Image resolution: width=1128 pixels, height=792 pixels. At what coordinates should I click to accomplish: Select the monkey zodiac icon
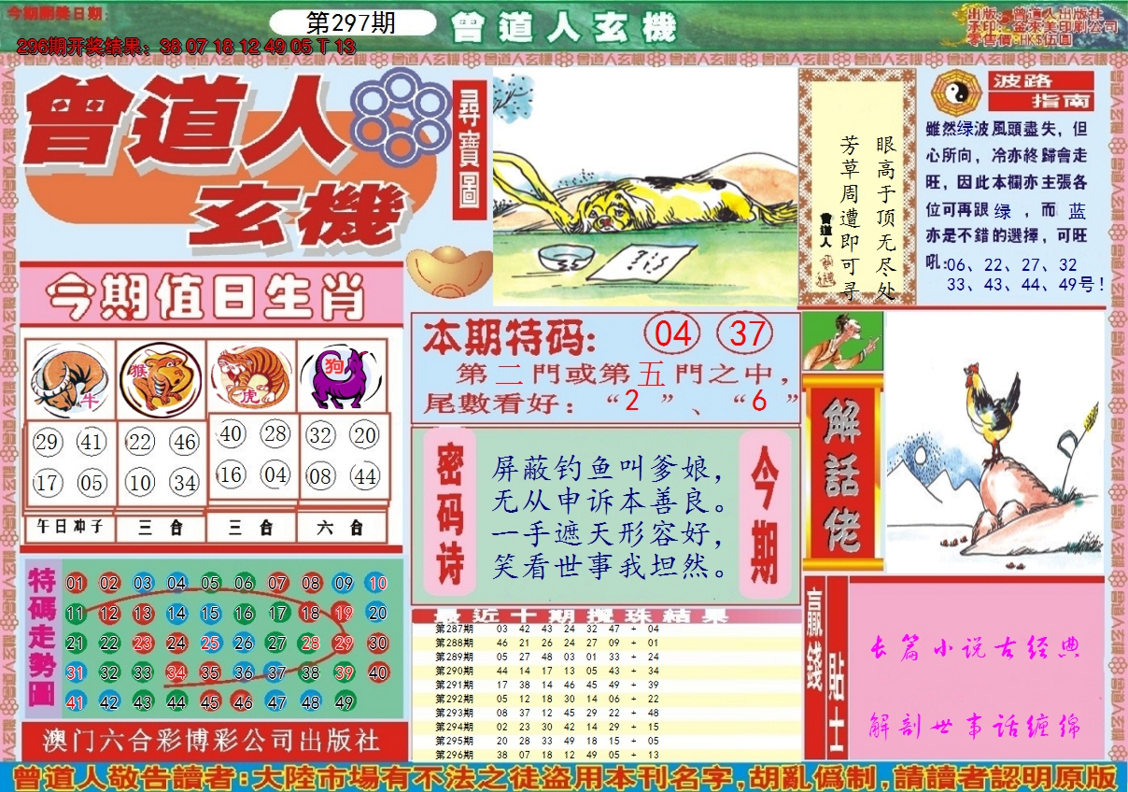(161, 378)
